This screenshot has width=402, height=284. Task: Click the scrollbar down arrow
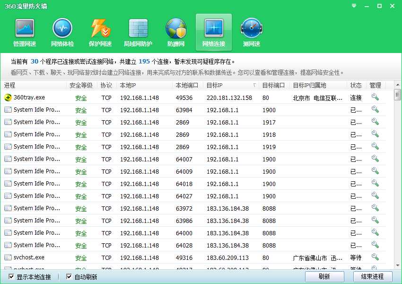(x=398, y=265)
